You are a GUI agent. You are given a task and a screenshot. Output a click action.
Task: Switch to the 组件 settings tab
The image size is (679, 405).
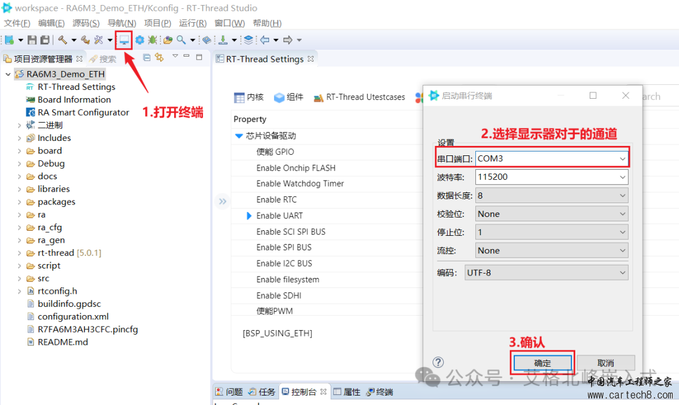(x=289, y=97)
